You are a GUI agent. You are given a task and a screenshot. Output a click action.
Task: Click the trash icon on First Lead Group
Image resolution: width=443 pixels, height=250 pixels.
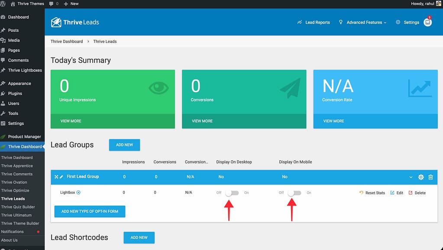pos(430,177)
